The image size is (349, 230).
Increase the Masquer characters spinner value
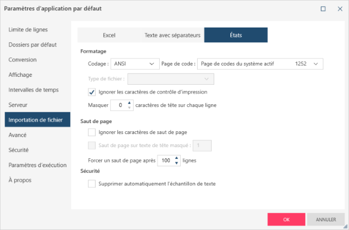pos(130,103)
